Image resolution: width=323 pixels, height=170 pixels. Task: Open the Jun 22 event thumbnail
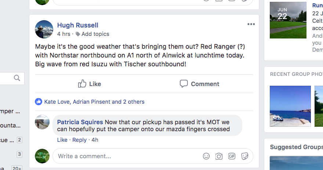288,20
